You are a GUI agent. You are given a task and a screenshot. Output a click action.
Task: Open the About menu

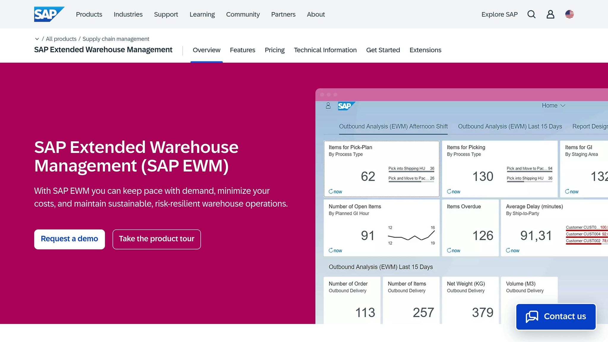(316, 14)
